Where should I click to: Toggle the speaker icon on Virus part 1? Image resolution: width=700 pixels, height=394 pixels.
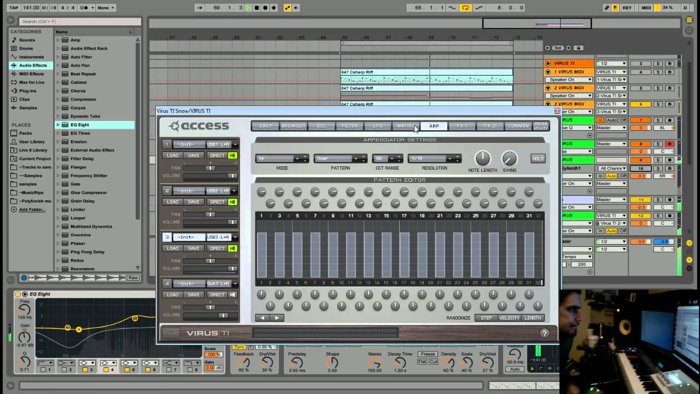(x=232, y=155)
